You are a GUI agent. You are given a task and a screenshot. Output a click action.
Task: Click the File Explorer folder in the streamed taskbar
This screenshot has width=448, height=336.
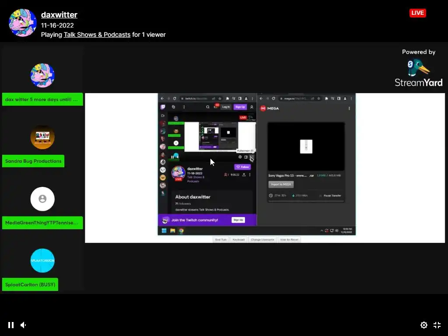172,231
